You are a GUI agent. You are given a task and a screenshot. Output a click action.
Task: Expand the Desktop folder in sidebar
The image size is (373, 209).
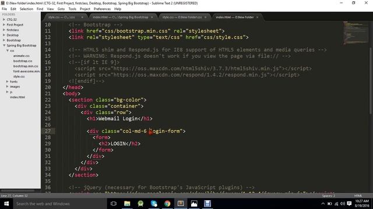(x=4, y=35)
